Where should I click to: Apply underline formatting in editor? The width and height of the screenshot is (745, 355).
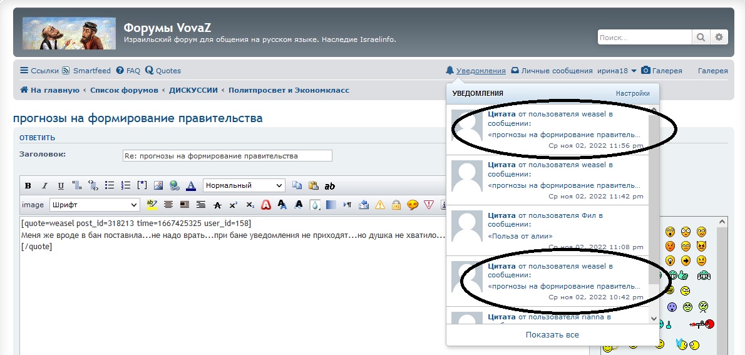61,186
